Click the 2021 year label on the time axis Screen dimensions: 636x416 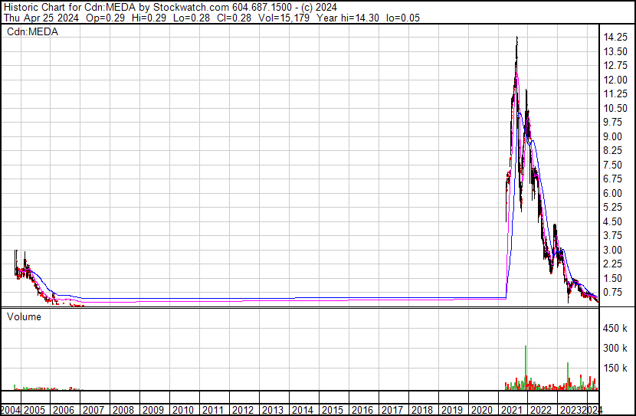click(x=513, y=410)
